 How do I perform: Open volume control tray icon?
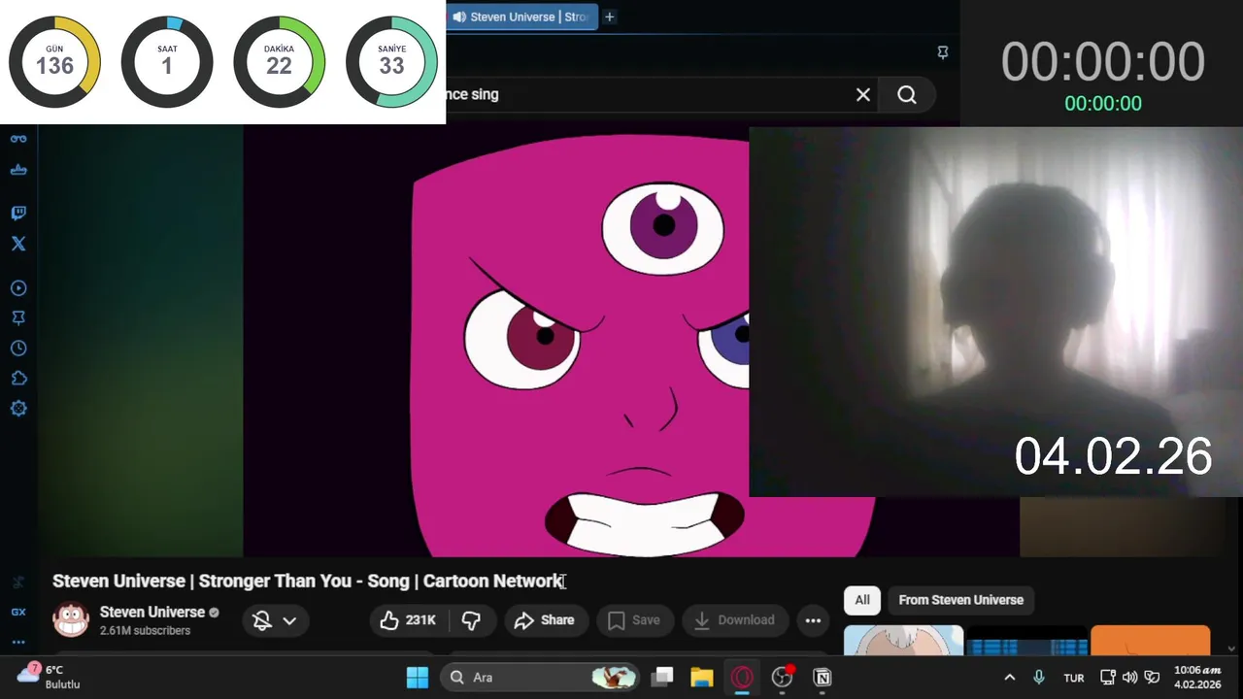[x=1129, y=678]
